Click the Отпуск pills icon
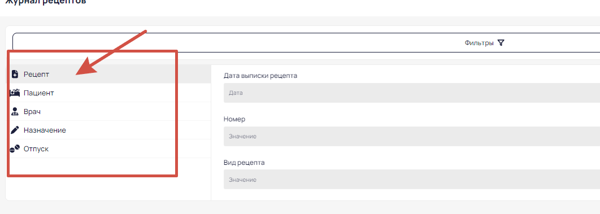The height and width of the screenshot is (214, 600). click(15, 149)
